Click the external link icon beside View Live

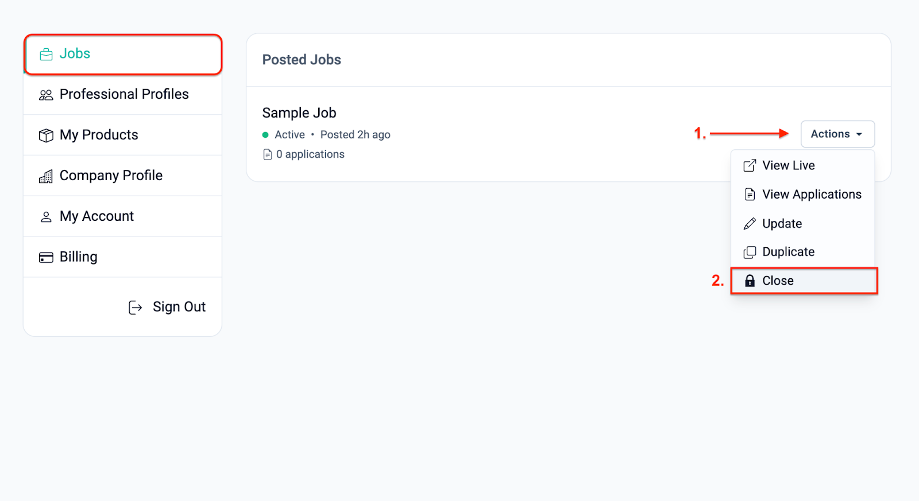point(750,166)
